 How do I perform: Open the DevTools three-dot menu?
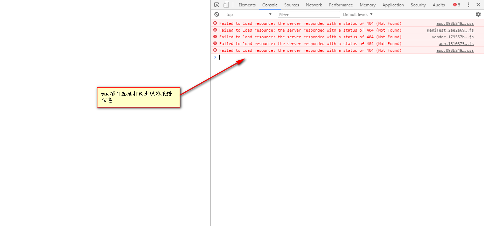[468, 5]
